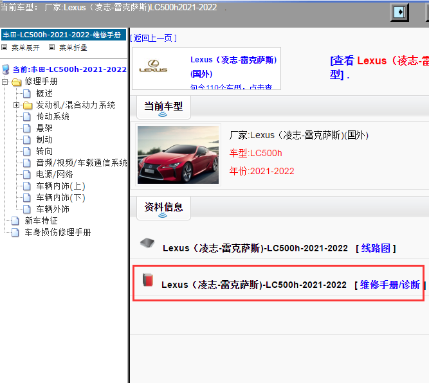Click the Lexus logo image
Viewport: 429px width, 383px height.
pos(153,66)
